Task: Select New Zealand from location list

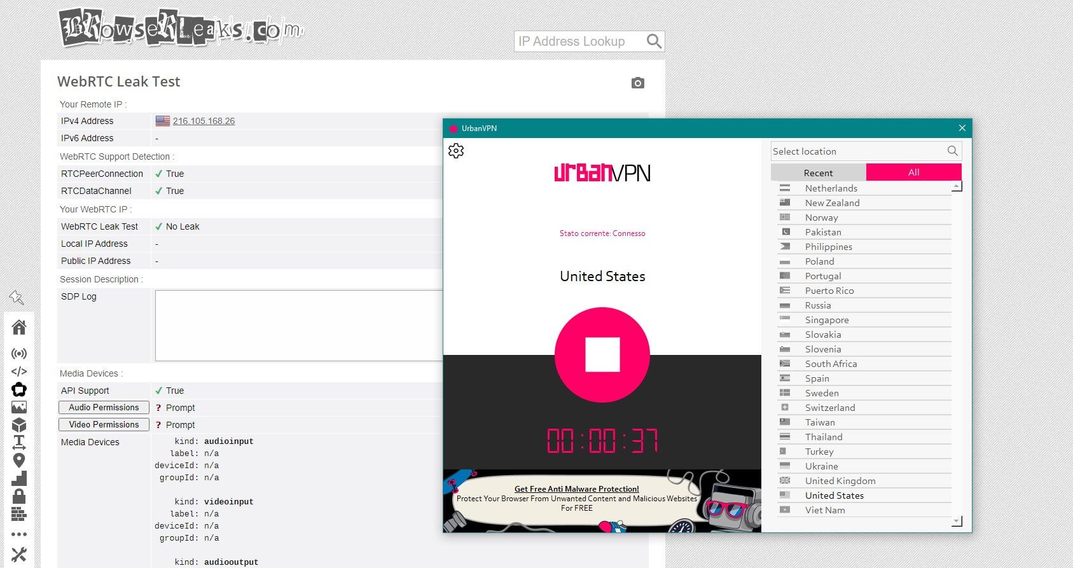Action: [x=864, y=203]
